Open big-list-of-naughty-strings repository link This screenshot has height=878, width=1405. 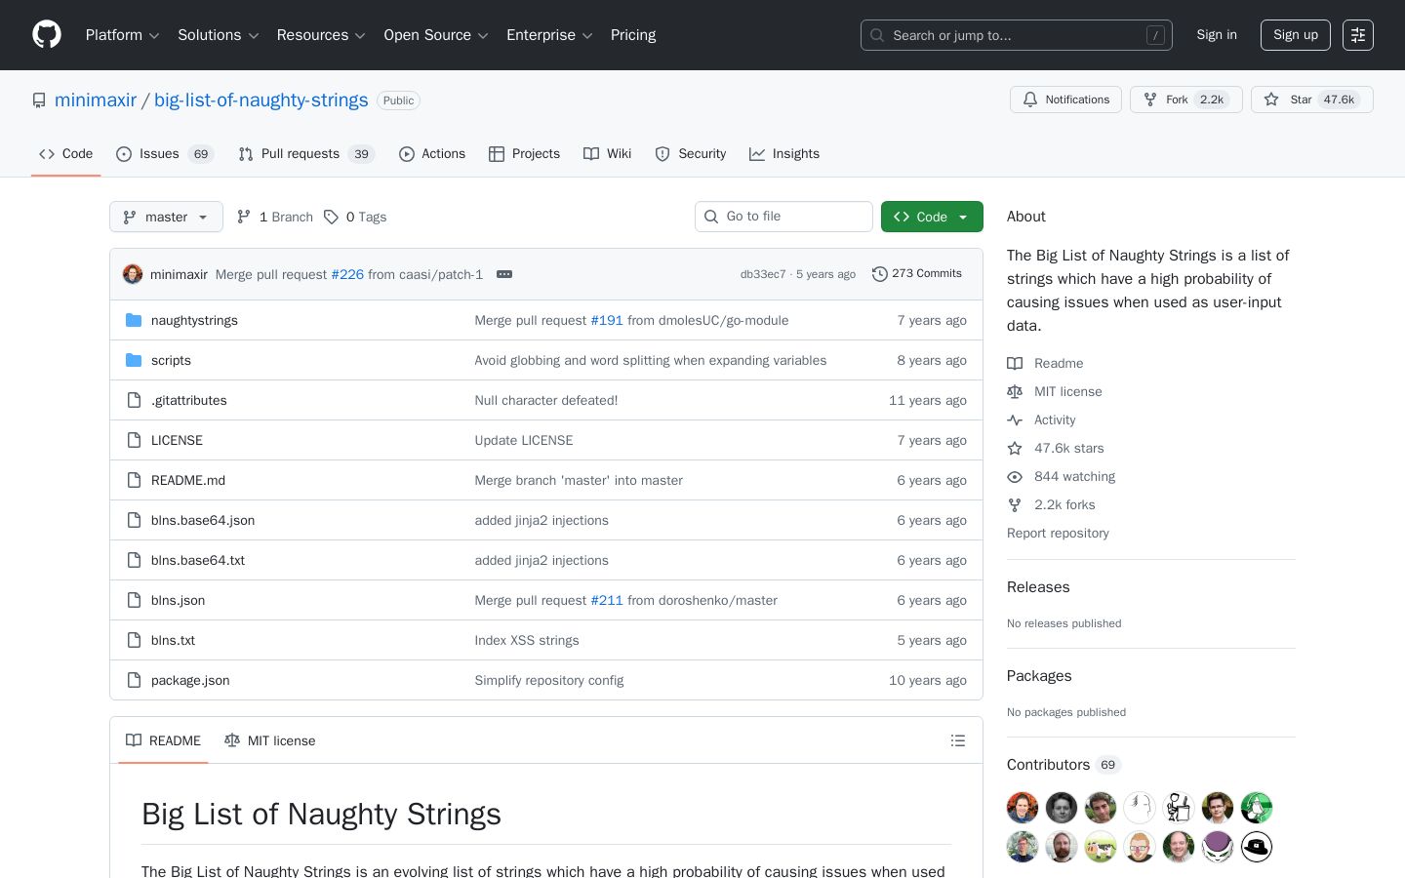(x=261, y=100)
